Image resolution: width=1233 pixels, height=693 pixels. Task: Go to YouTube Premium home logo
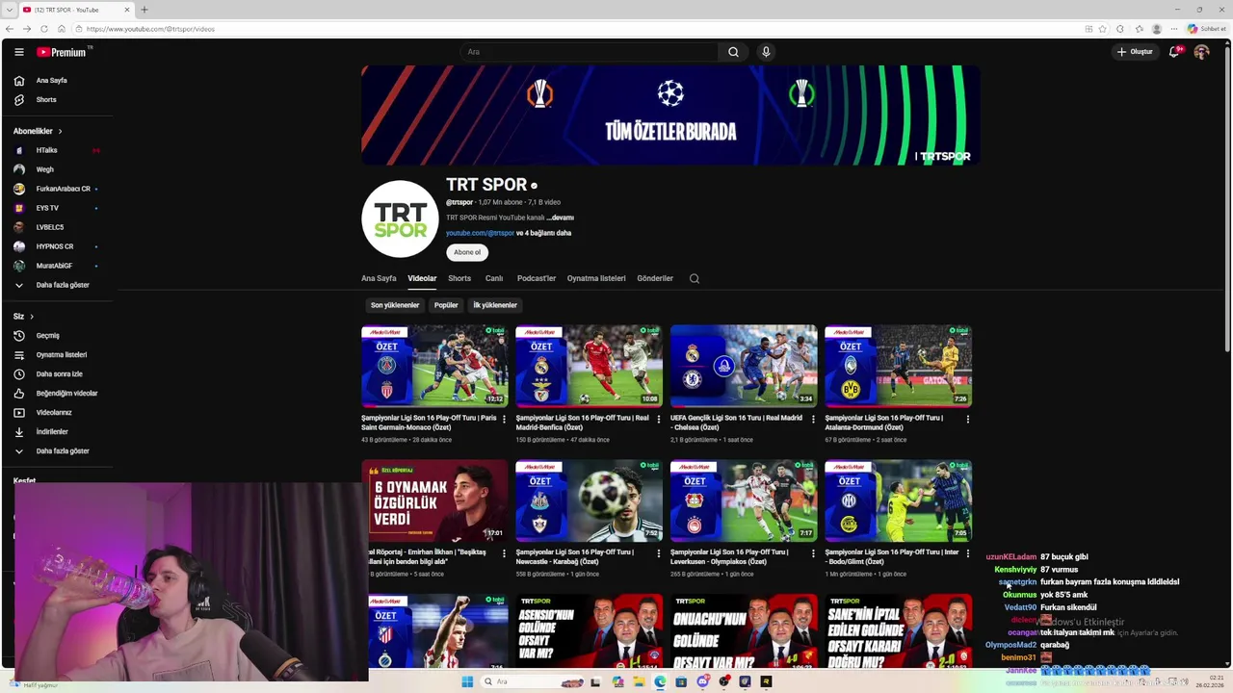(x=63, y=52)
